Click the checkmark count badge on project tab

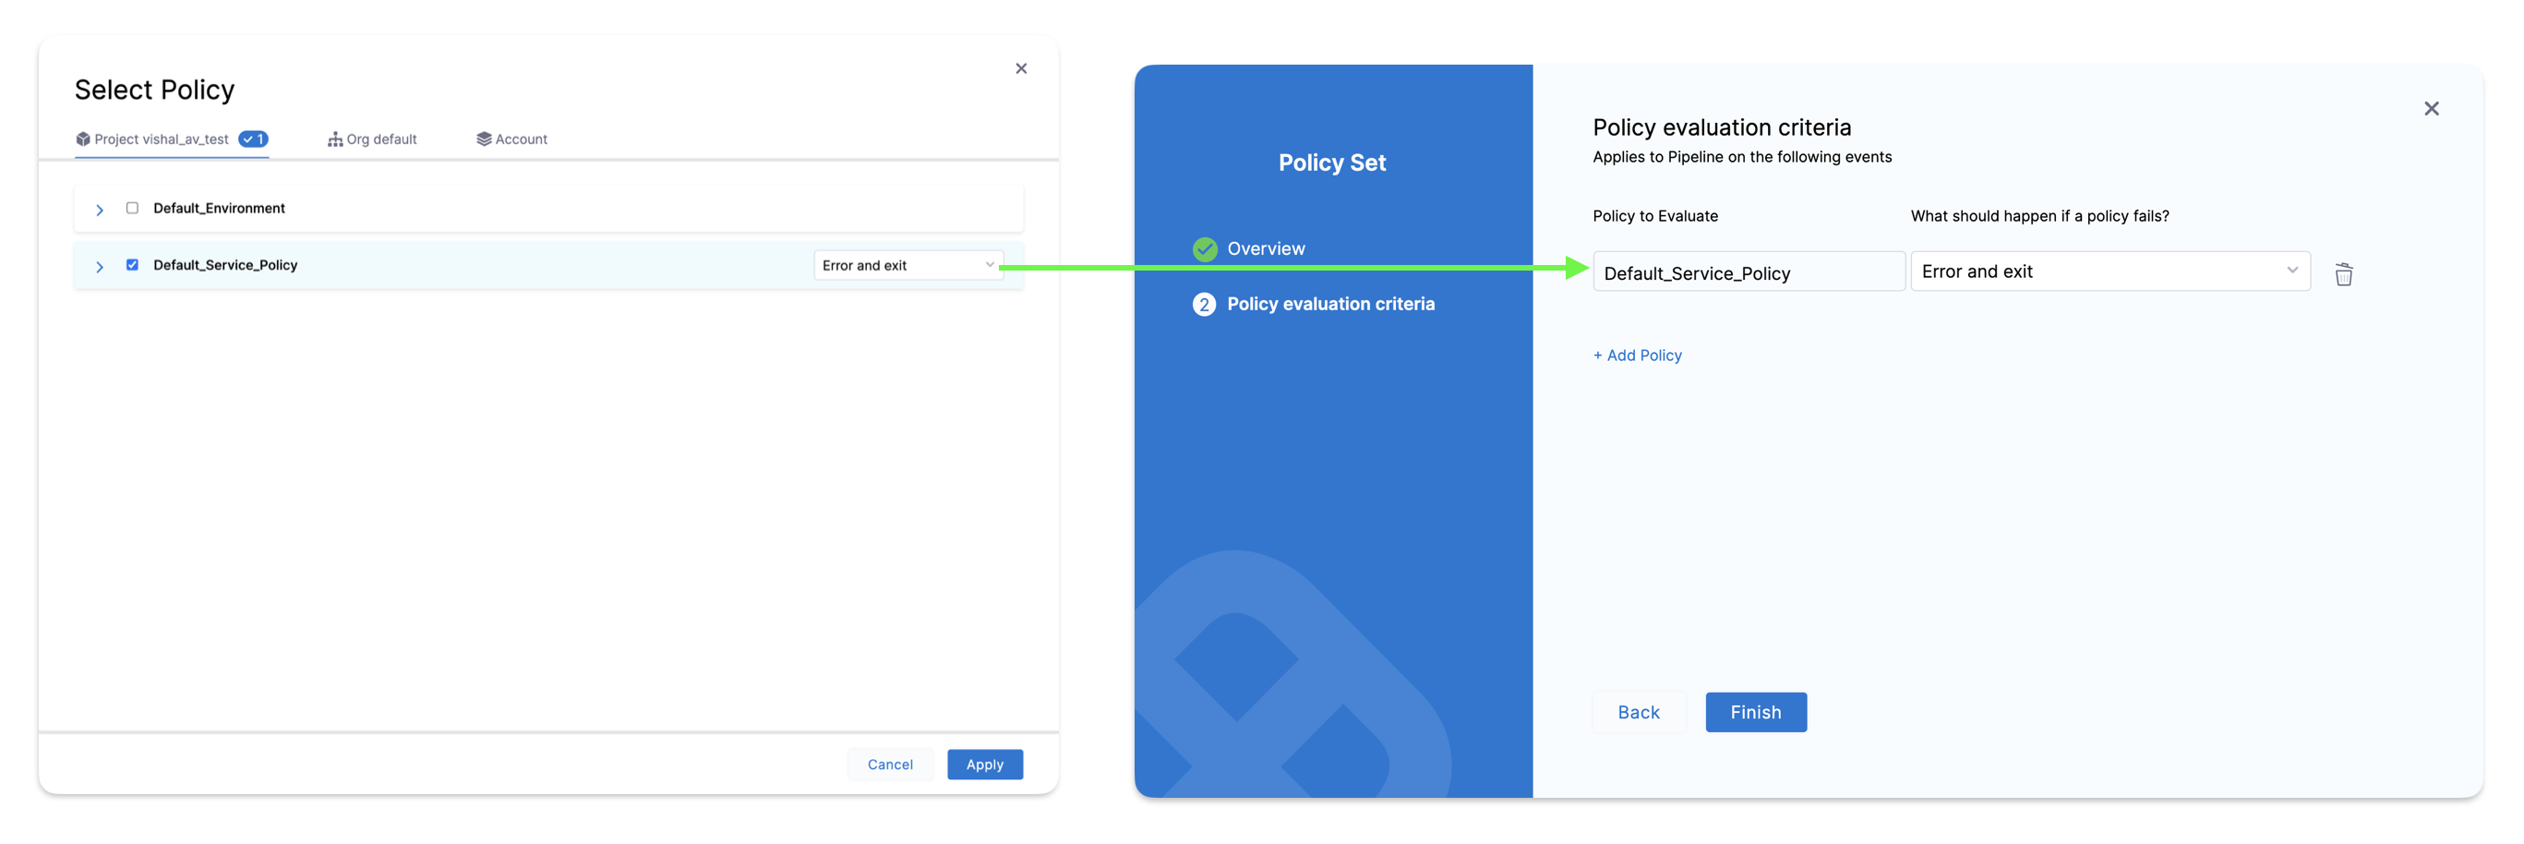pos(253,139)
